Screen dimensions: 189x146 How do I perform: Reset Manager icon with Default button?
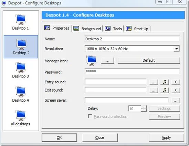149,60
